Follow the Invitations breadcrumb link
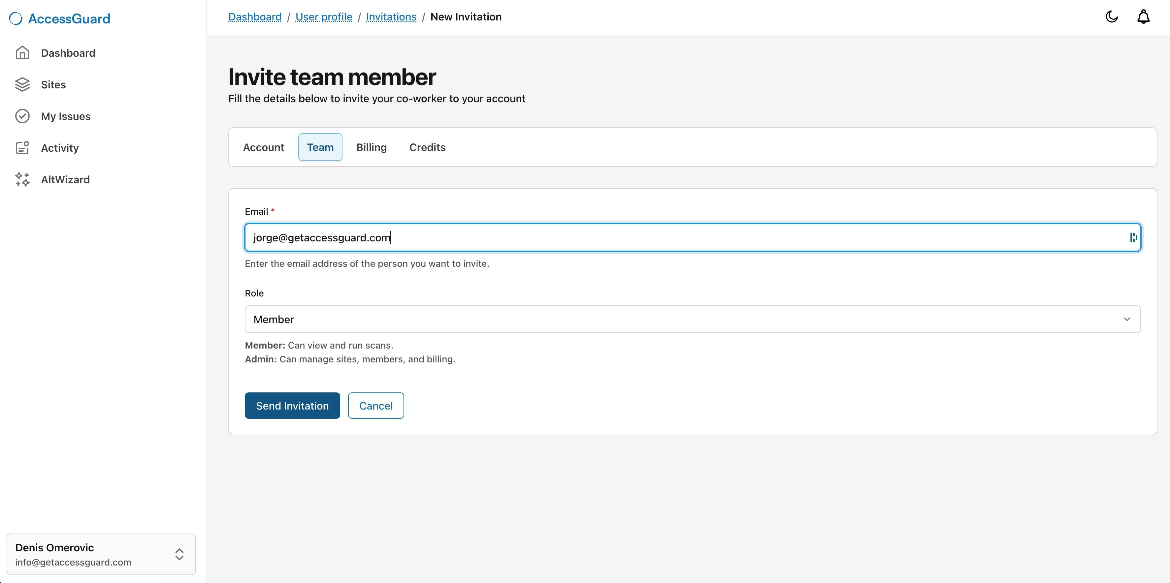Viewport: 1170px width, 583px height. 391,17
